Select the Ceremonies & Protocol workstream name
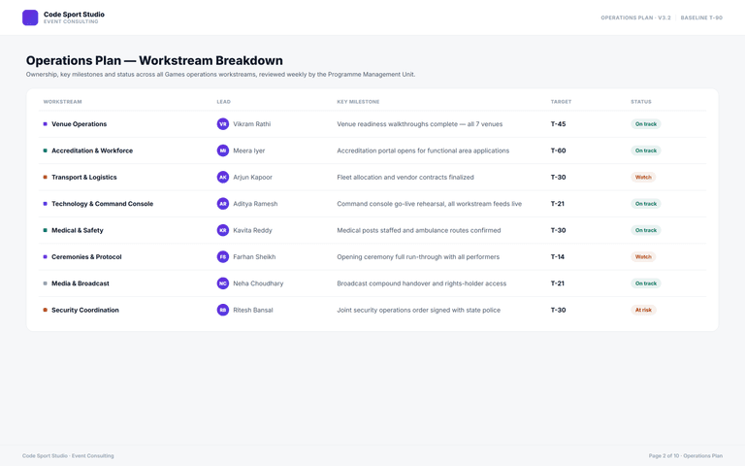 86,257
